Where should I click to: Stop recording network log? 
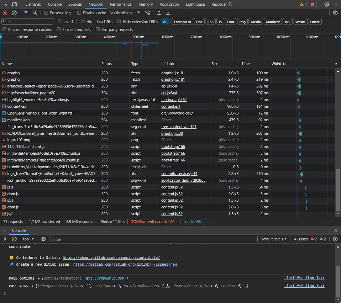[5, 13]
